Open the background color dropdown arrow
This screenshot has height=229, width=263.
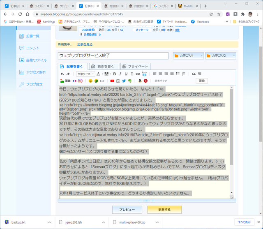click(x=111, y=74)
